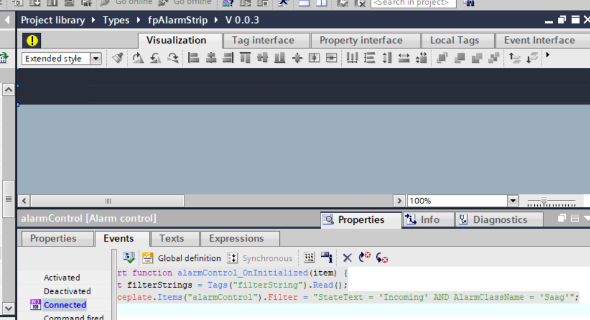Align selected objects to the top
The image size is (590, 320).
245,58
